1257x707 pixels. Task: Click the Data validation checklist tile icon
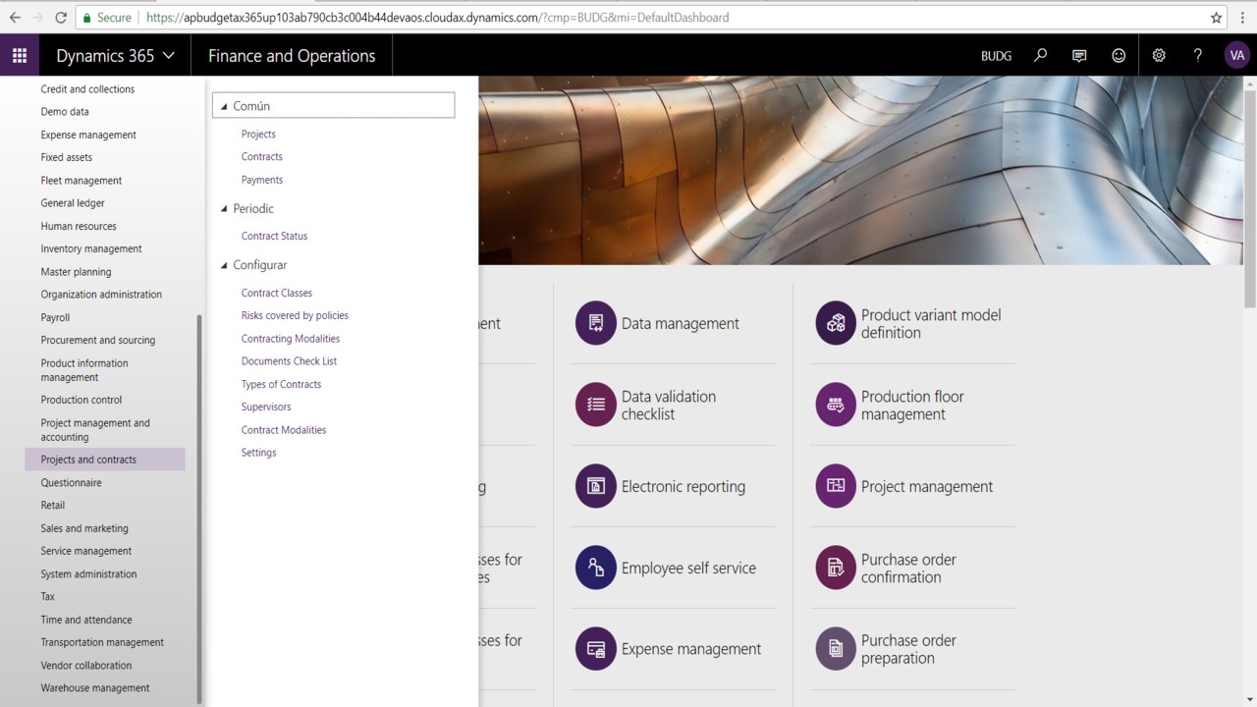[x=596, y=405]
